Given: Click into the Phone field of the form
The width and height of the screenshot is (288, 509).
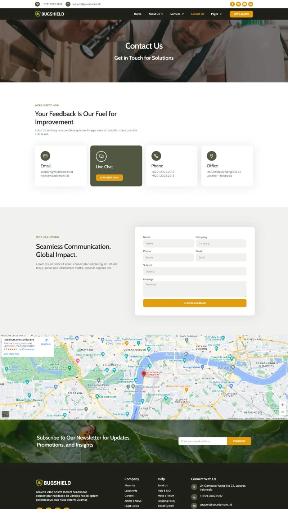Looking at the screenshot, I should (x=168, y=257).
